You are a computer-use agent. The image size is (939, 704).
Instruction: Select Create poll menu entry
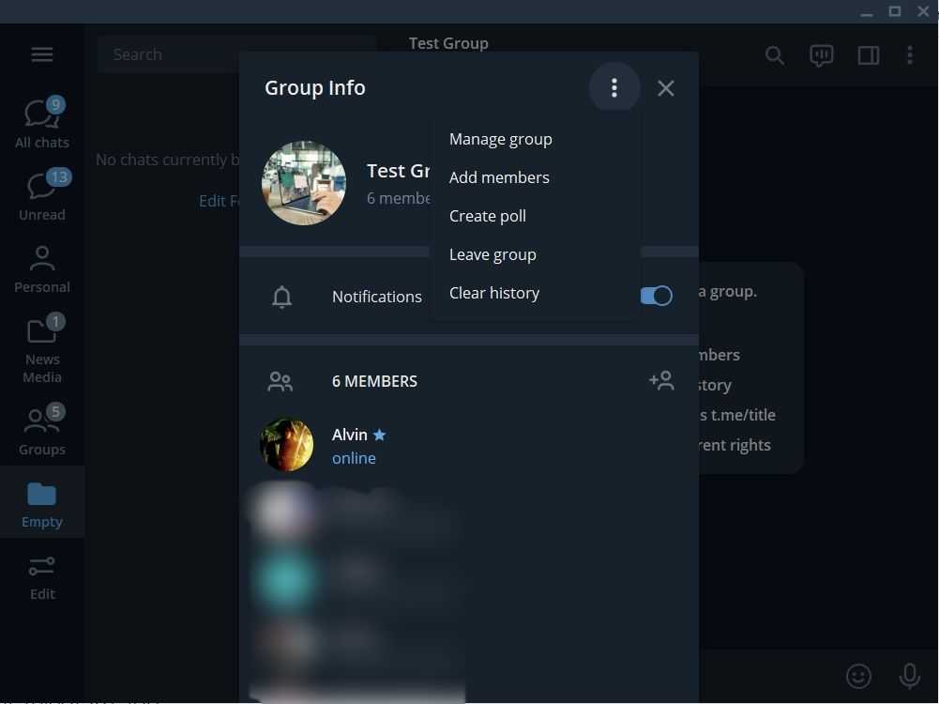(487, 216)
